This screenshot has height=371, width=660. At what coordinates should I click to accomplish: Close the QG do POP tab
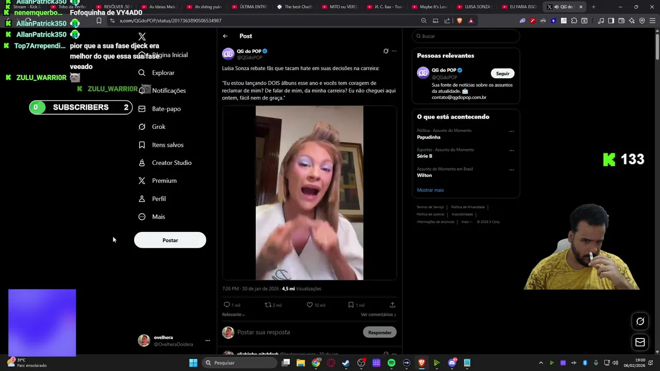pos(581,7)
